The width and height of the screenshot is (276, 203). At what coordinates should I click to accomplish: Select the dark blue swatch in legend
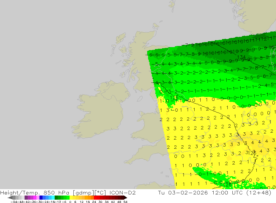(x=41, y=198)
